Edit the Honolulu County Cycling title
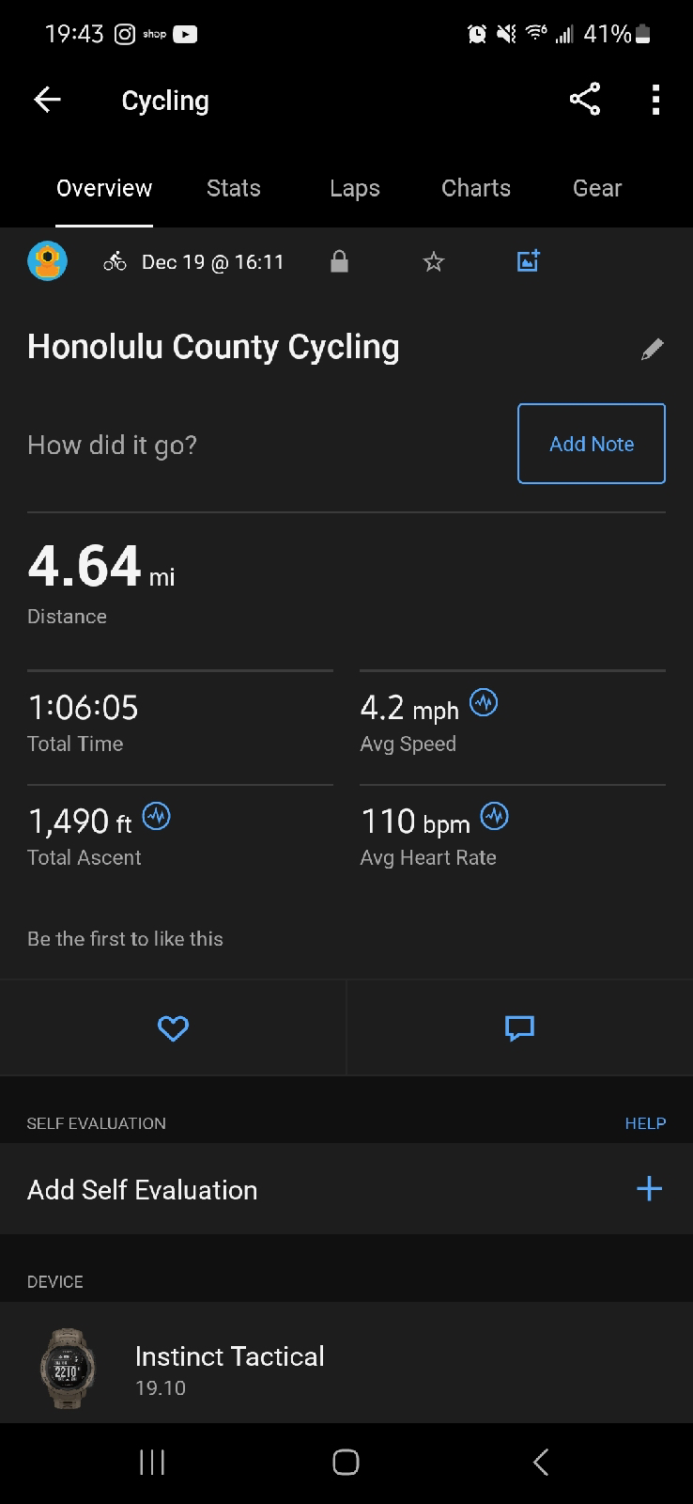Viewport: 693px width, 1504px height. point(652,349)
